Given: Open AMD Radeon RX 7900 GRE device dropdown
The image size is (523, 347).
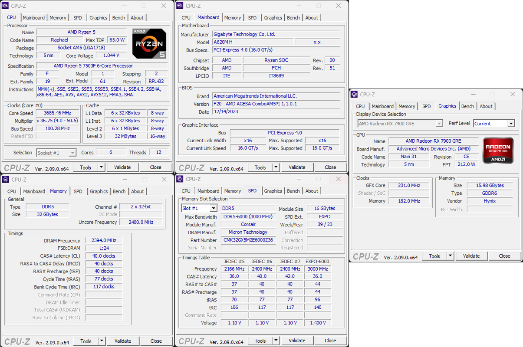Looking at the screenshot, I should pos(439,124).
